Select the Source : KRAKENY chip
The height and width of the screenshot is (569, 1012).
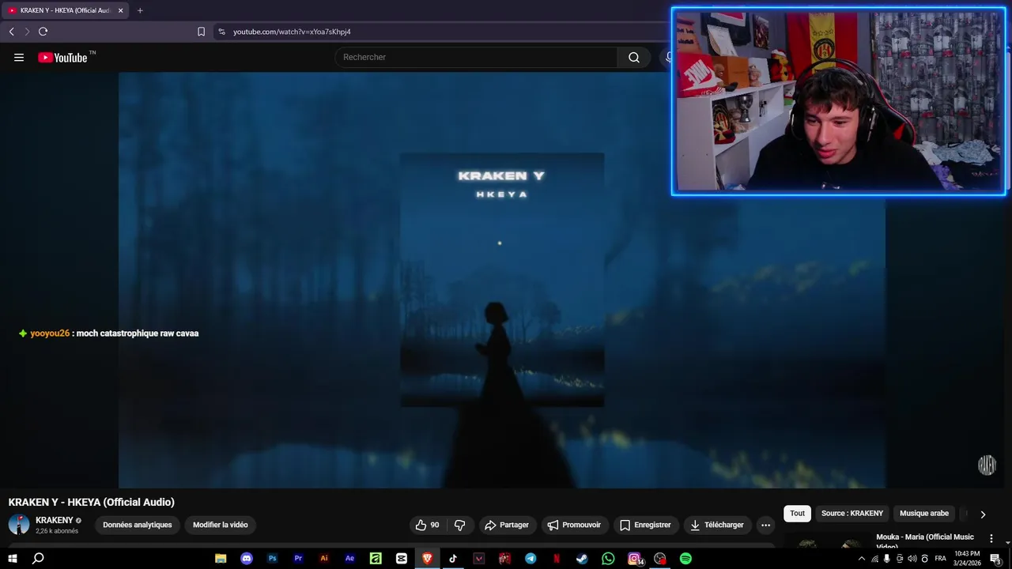pos(852,514)
